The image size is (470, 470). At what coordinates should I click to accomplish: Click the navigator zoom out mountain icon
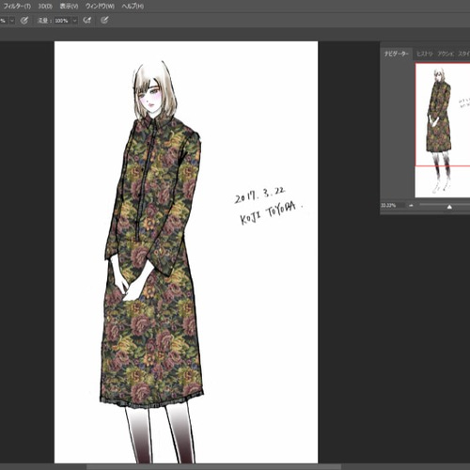(411, 206)
